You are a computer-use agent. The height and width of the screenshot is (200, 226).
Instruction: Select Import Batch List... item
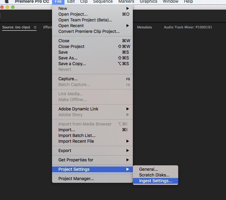92,136
